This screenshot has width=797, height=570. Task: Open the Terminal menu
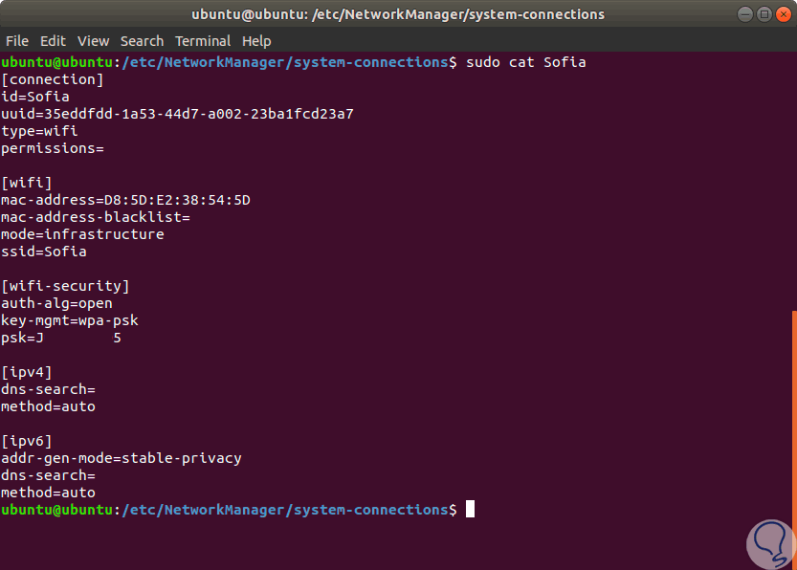[x=203, y=41]
